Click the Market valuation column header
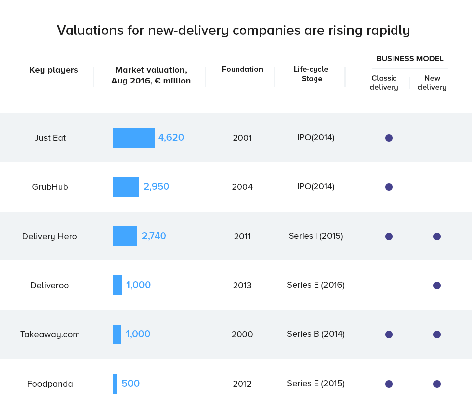 (151, 75)
